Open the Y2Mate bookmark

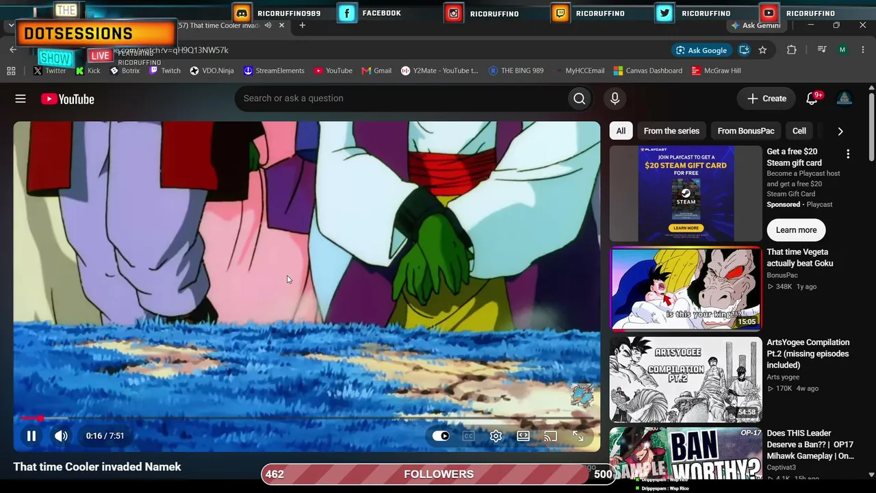point(439,71)
